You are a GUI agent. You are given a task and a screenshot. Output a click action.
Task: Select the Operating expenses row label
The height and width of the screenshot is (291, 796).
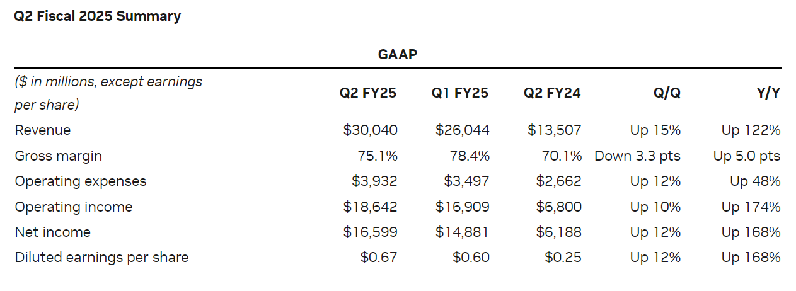81,181
